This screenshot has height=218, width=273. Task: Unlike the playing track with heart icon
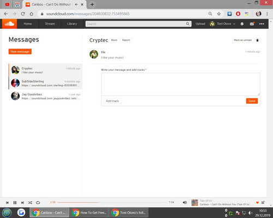[257, 203]
